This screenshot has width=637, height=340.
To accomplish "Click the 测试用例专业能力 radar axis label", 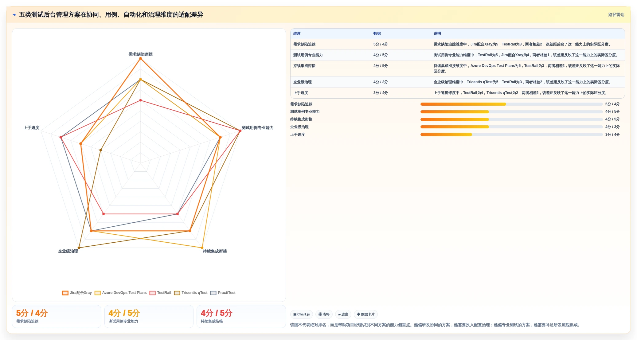I will click(257, 128).
